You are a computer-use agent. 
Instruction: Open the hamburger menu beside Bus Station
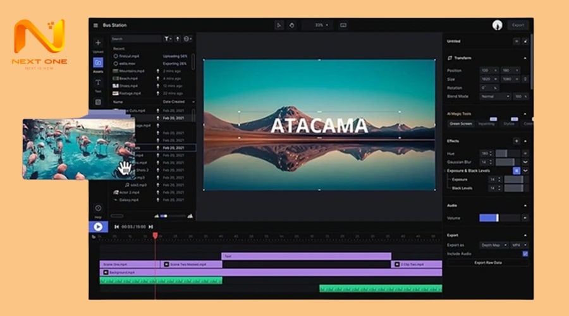[x=95, y=25]
